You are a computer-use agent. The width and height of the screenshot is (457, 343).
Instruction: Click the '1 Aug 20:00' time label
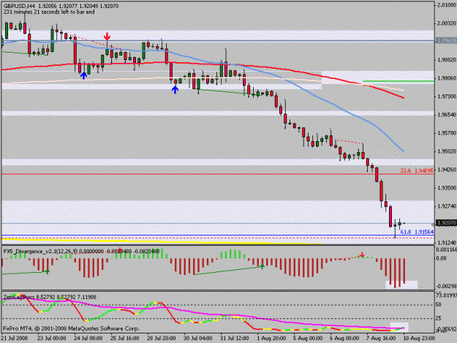click(x=271, y=339)
